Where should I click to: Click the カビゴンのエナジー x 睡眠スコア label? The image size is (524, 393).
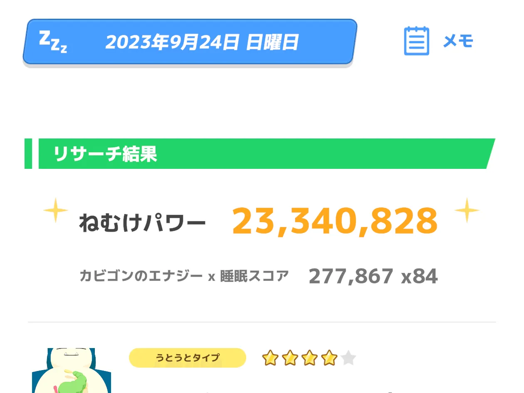tap(184, 276)
